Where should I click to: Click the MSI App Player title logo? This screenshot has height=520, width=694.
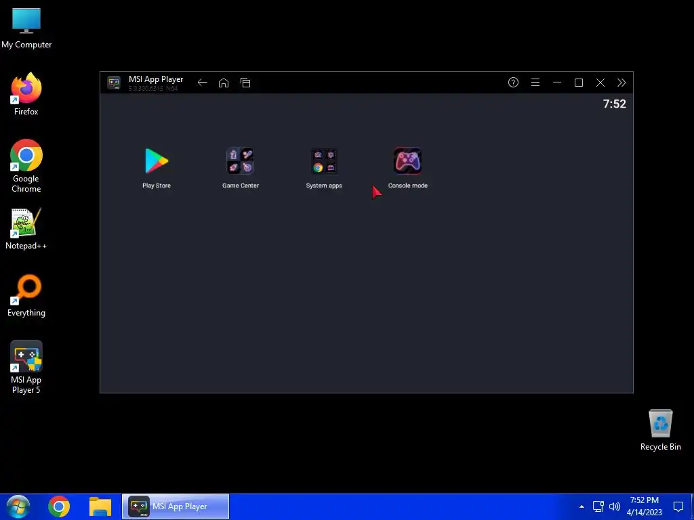coord(114,83)
